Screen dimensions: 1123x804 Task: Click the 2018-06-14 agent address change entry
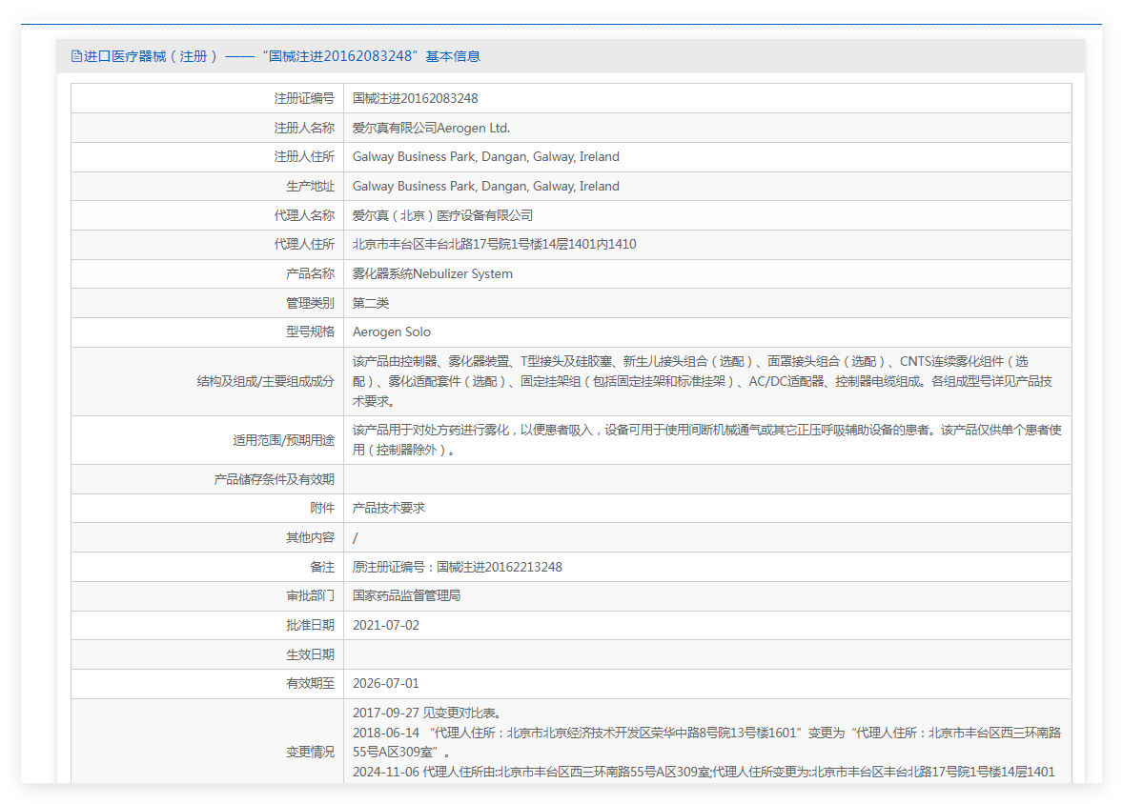707,742
